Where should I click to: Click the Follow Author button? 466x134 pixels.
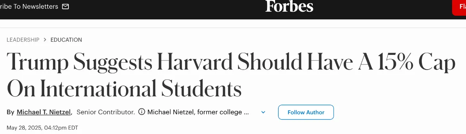(x=306, y=112)
